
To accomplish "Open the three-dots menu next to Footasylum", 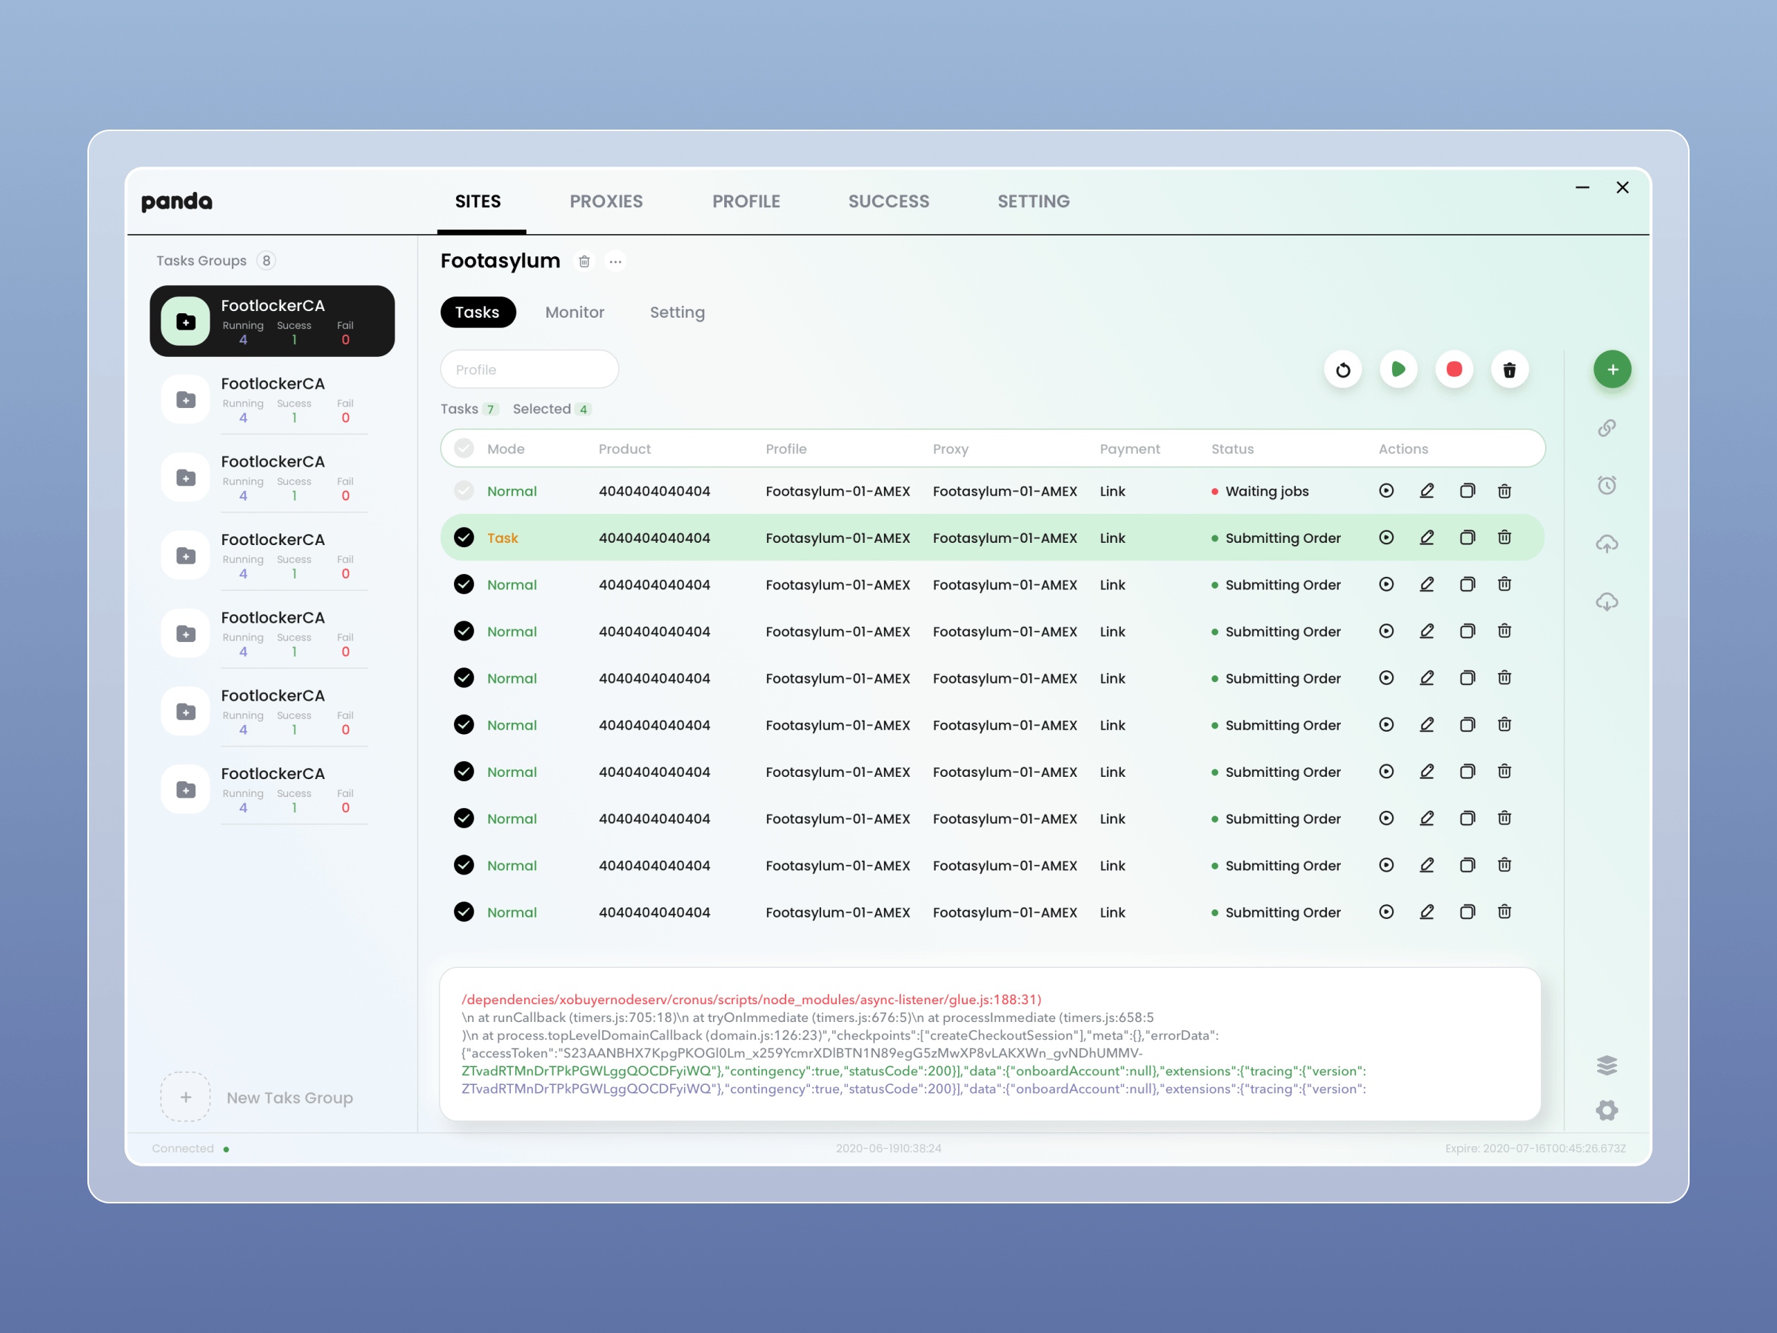I will (x=615, y=261).
